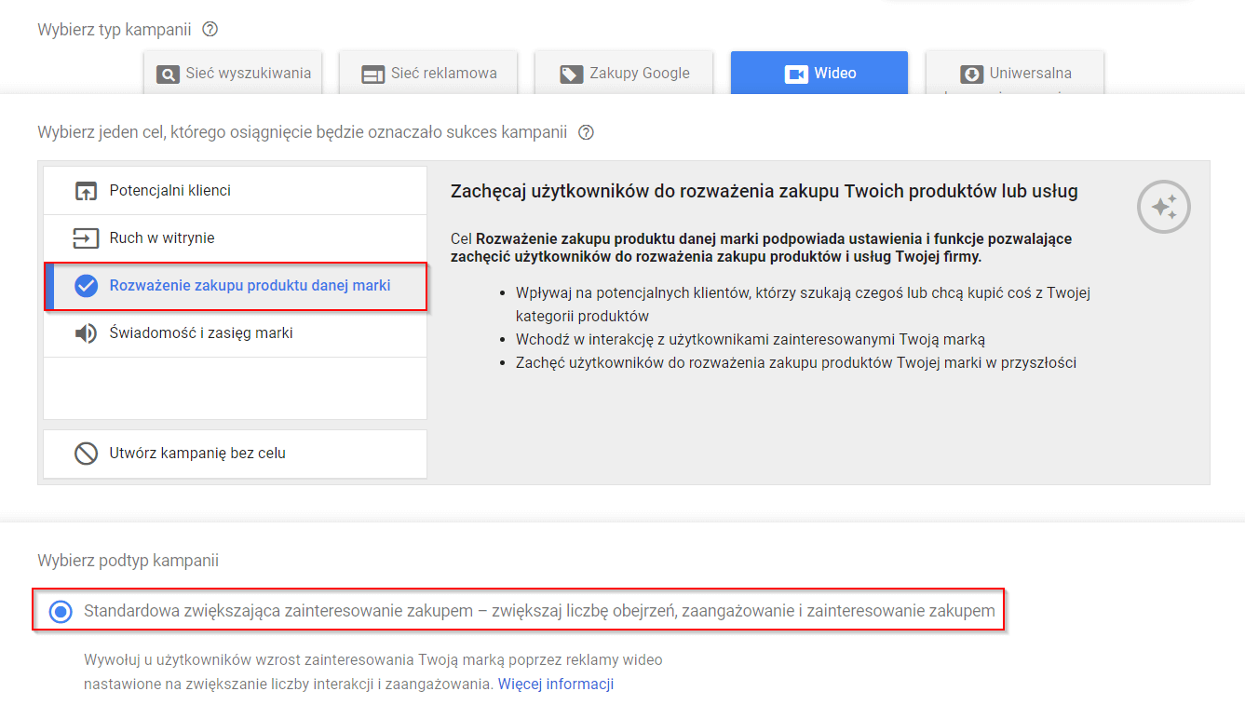The image size is (1245, 705).
Task: Pick Ruch w witrynie as goal
Action: [162, 238]
